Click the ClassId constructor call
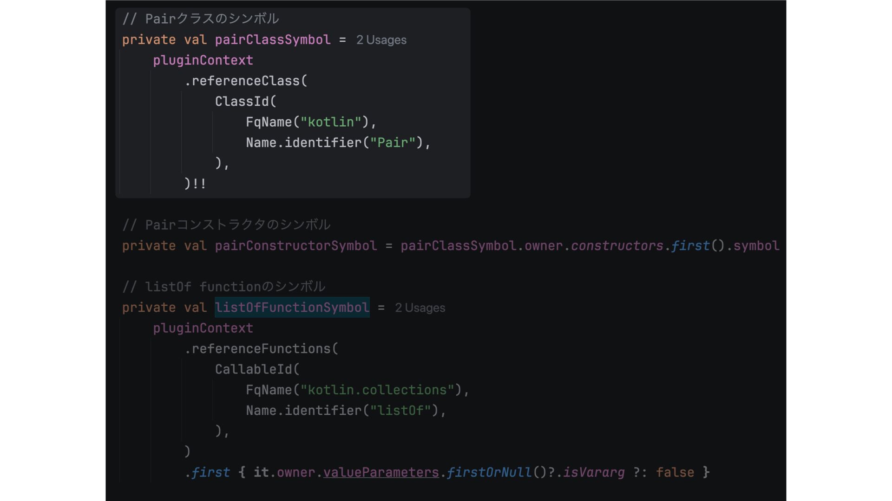 point(242,102)
